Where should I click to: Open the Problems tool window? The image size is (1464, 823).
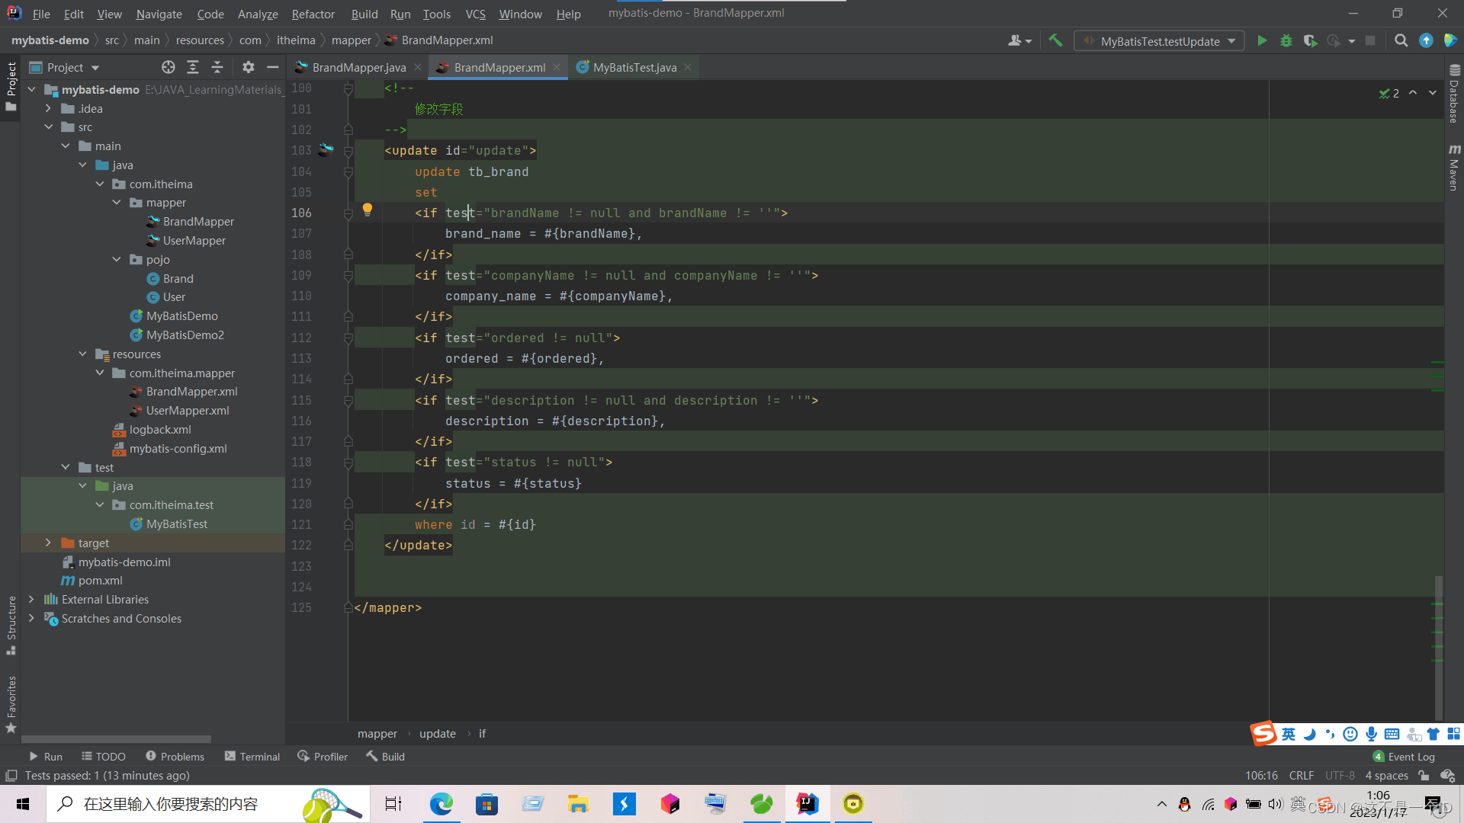pyautogui.click(x=175, y=757)
